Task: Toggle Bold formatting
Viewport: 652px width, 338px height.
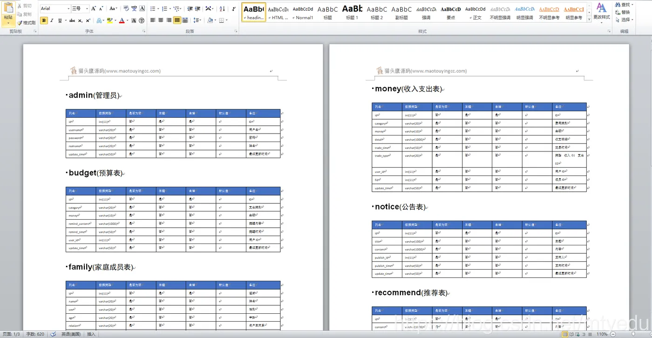Action: (44, 20)
